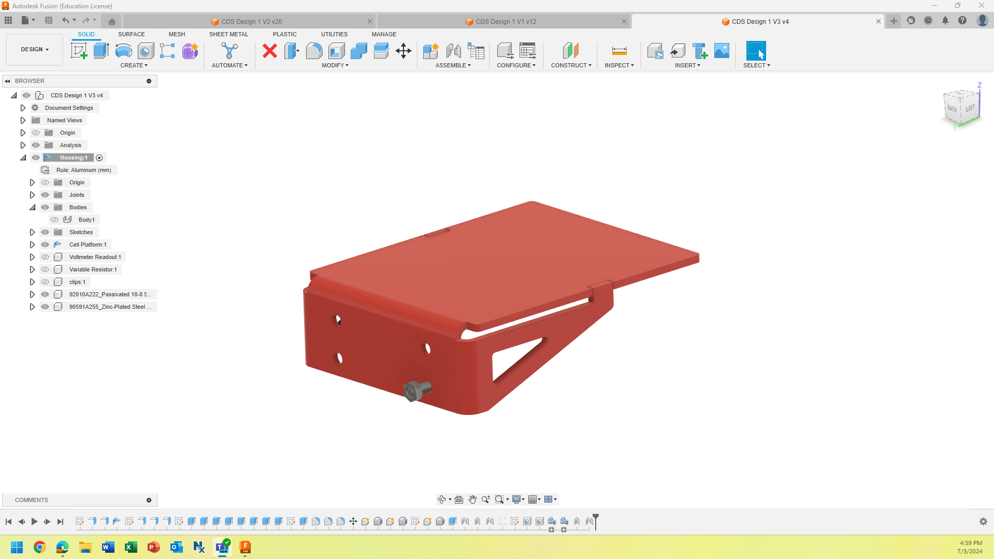Click the ViewCube LEFT face
This screenshot has width=994, height=559.
[x=970, y=108]
